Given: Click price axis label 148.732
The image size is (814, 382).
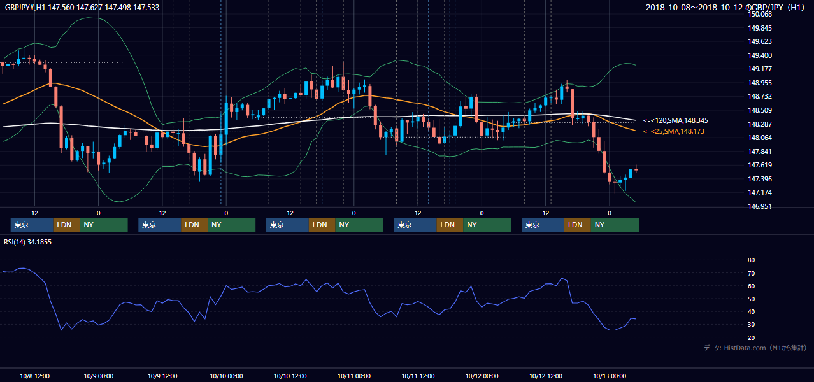Looking at the screenshot, I should pyautogui.click(x=759, y=96).
